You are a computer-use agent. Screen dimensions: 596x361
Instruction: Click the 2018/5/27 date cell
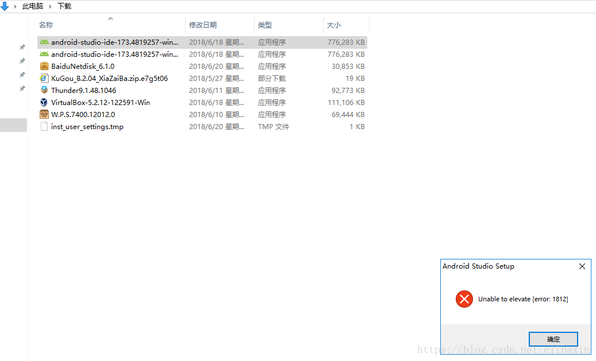click(x=217, y=79)
